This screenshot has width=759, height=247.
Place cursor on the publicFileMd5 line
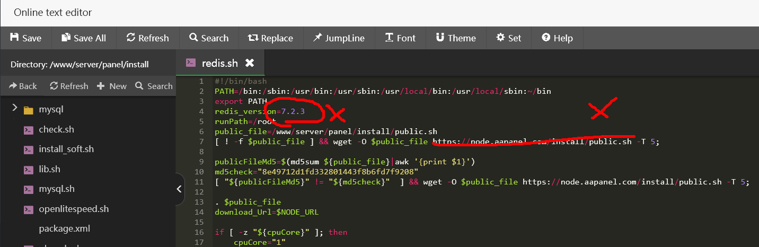pos(345,162)
